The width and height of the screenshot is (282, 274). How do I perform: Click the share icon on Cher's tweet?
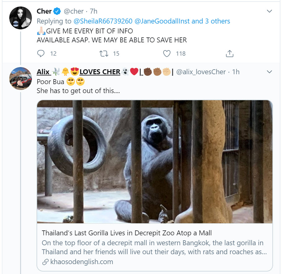pyautogui.click(x=229, y=54)
